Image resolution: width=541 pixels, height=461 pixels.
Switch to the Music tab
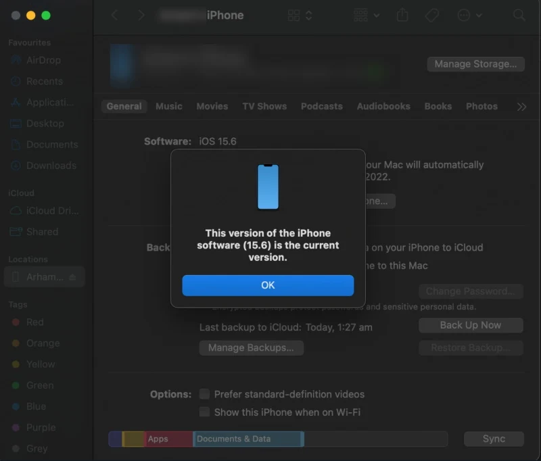pos(169,106)
